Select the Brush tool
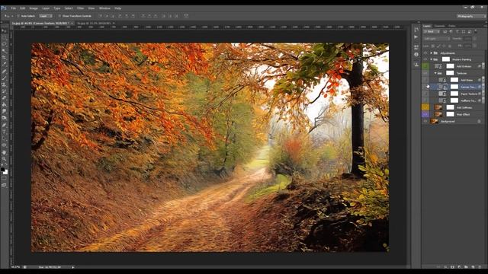Viewport: 488px width, 274px height. point(4,78)
